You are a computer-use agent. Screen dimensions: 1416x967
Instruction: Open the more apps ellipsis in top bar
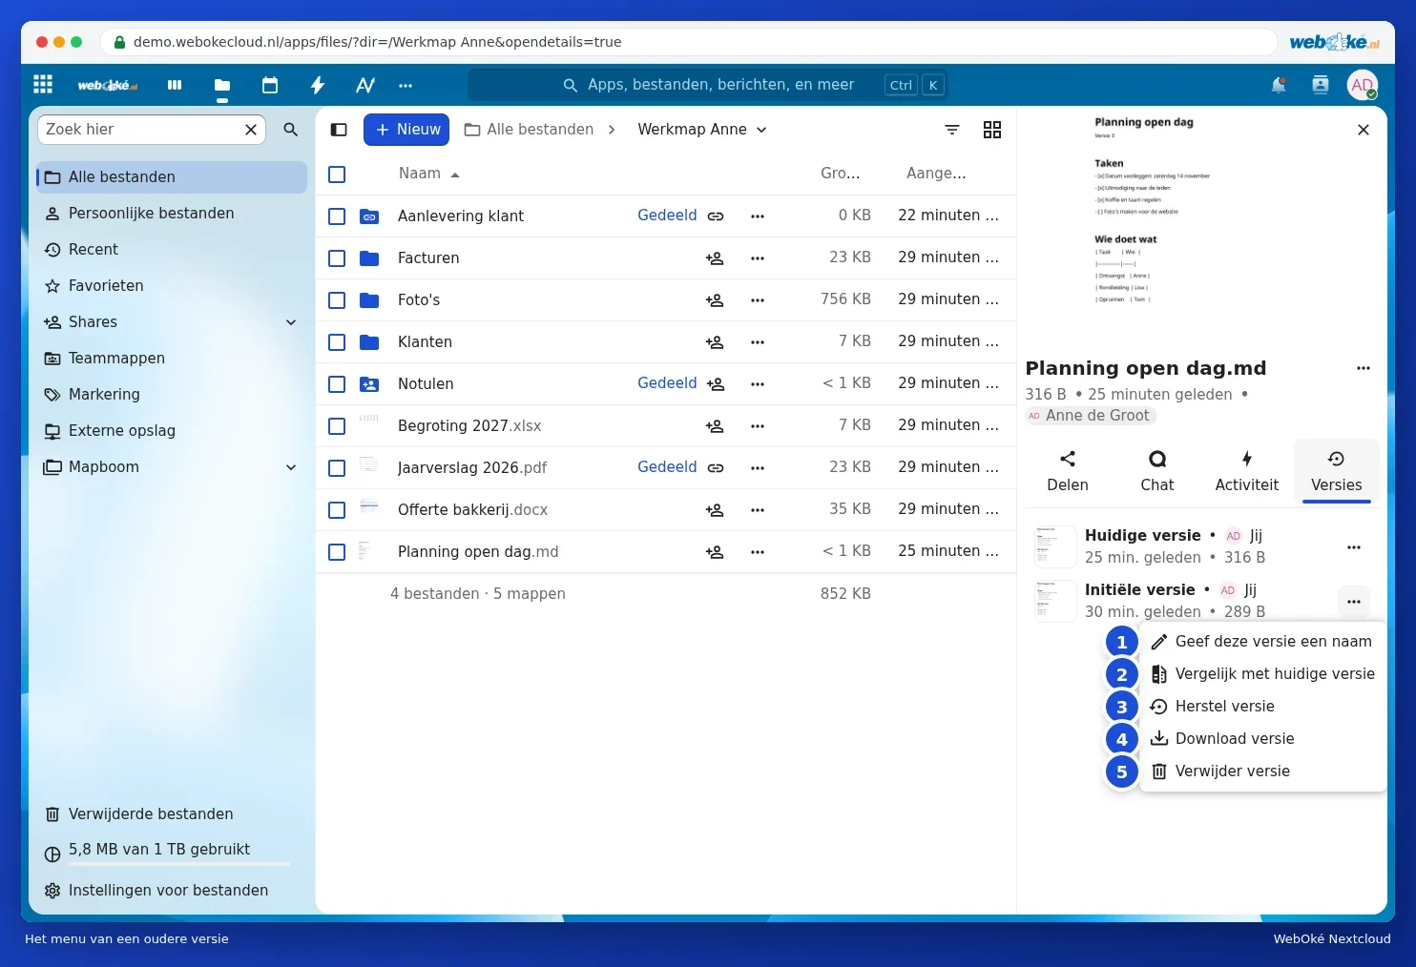[x=406, y=85]
